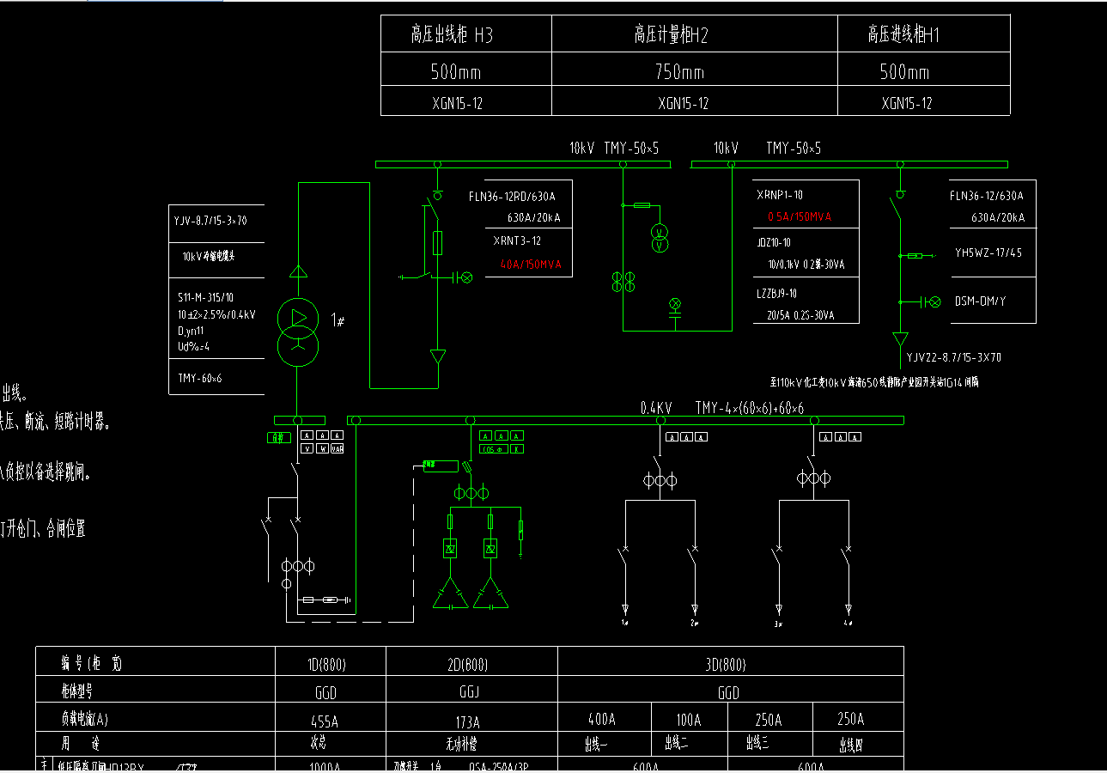1107x773 pixels.
Task: Click the TMY-60×6 label
Action: (x=200, y=378)
